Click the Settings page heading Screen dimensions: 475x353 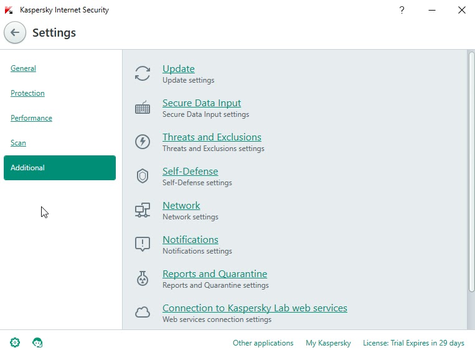pos(54,33)
